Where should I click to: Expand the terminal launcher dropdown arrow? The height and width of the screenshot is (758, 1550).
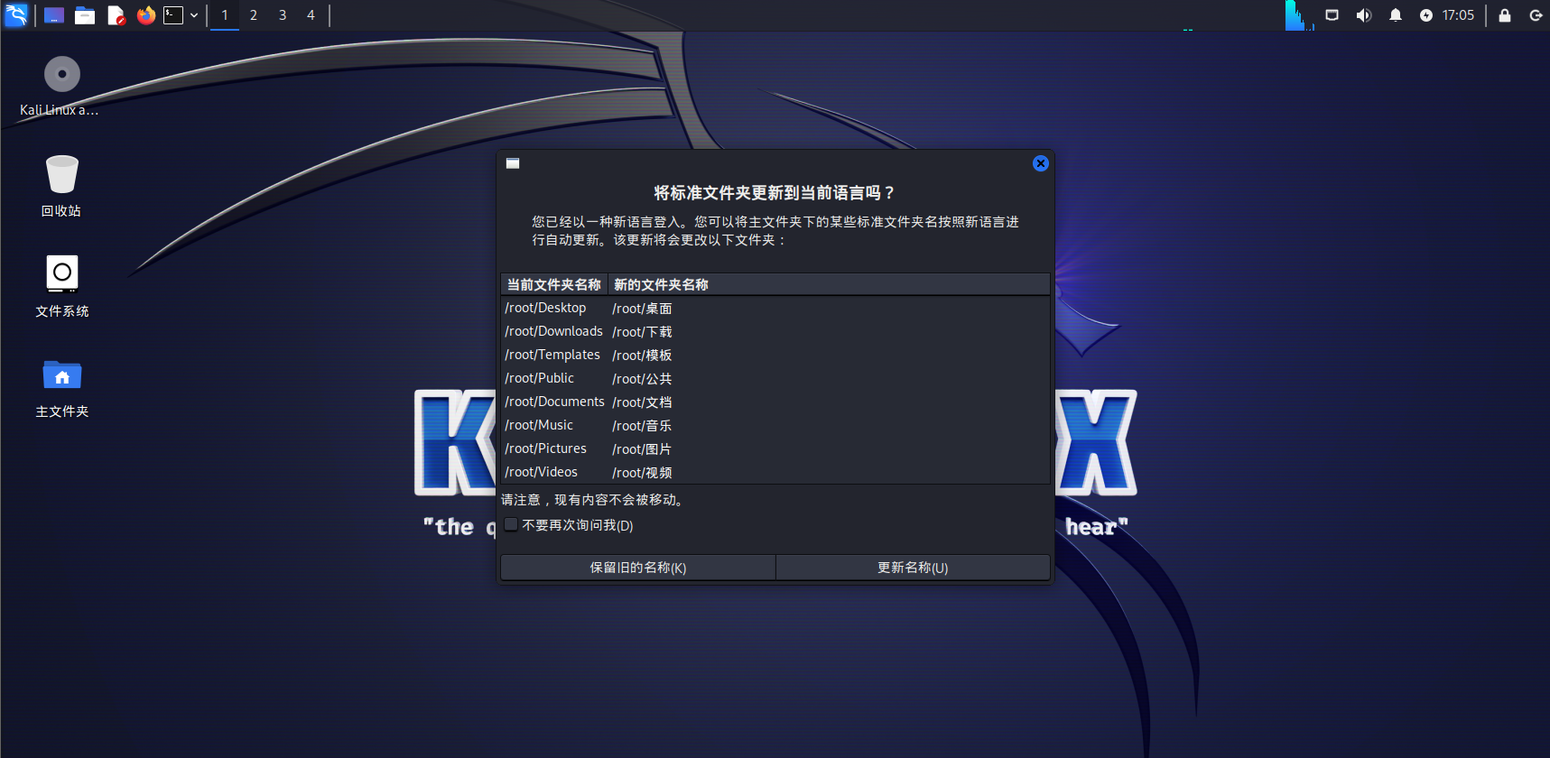click(x=194, y=15)
